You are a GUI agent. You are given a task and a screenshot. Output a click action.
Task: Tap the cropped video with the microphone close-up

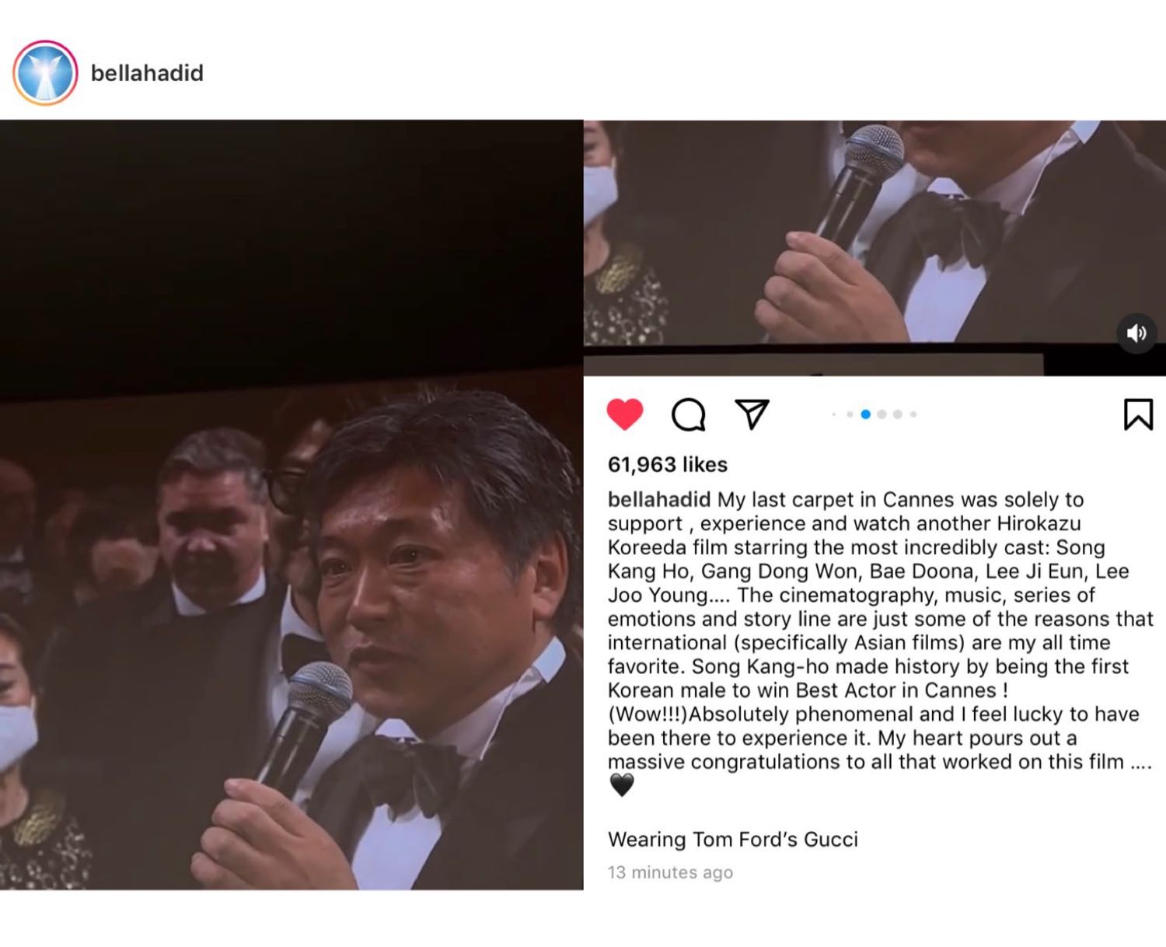tap(874, 232)
